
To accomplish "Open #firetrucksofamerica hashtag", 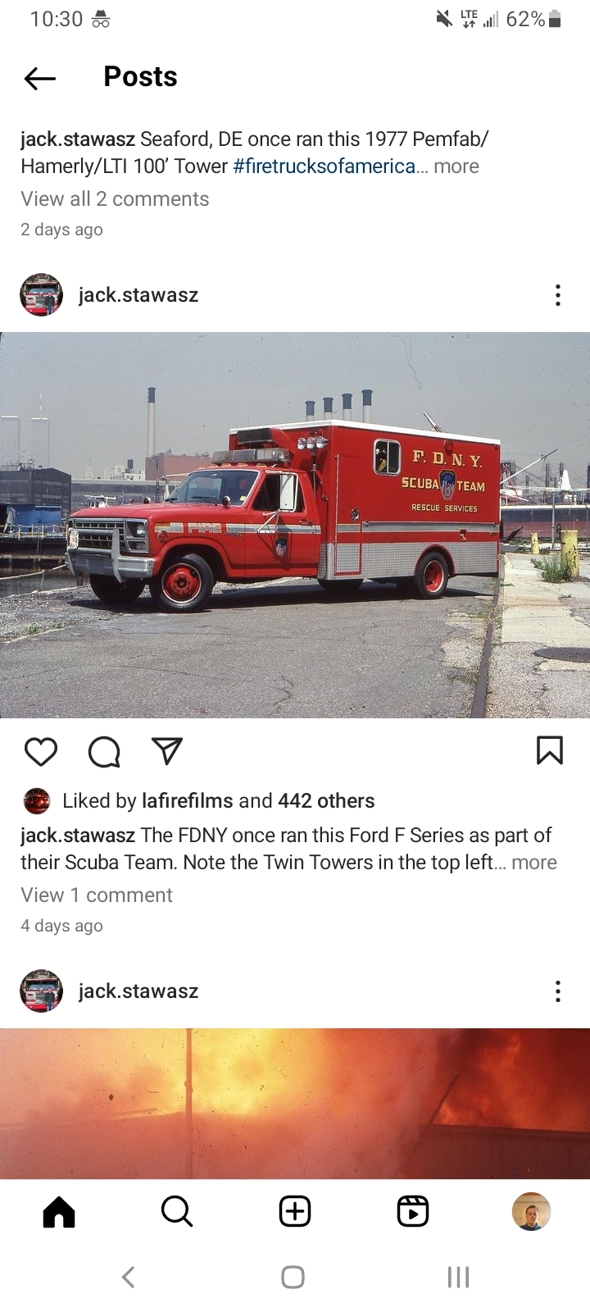I will click(324, 166).
